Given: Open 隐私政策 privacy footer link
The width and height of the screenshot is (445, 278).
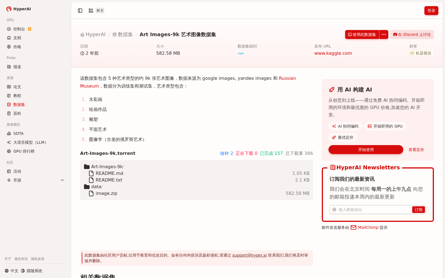Looking at the screenshot, I should point(38,259).
